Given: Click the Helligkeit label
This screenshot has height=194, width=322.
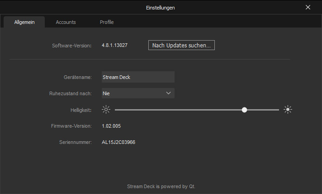Looking at the screenshot, I should coord(79,110).
